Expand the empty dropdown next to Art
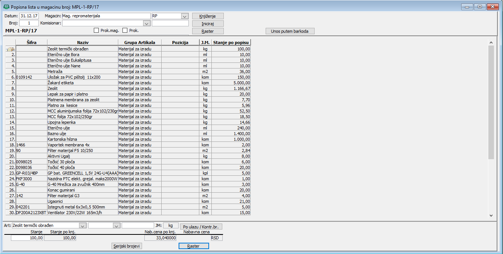 click(116, 226)
